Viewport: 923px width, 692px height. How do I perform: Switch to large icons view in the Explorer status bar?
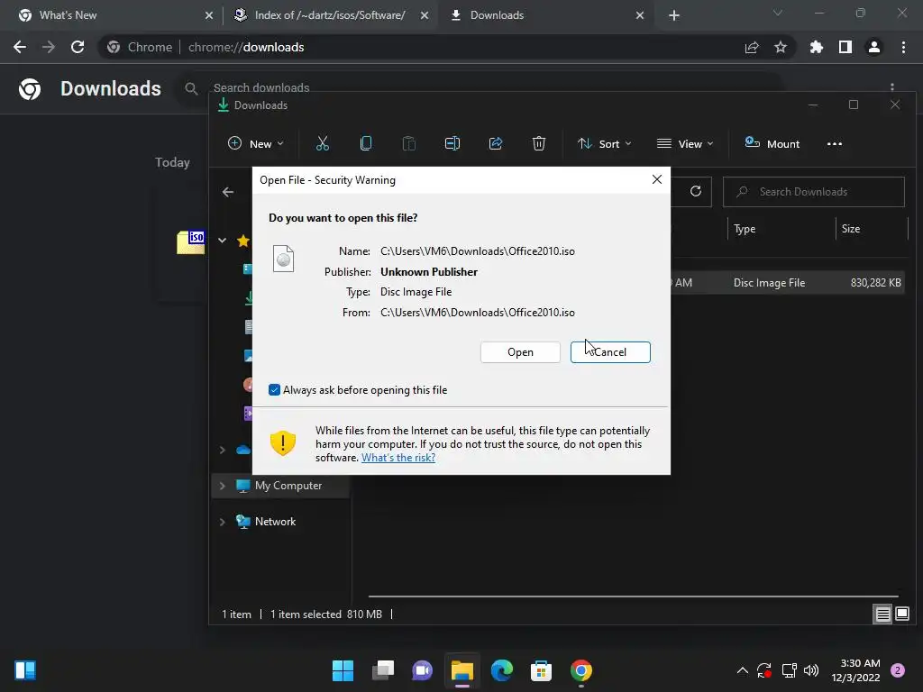tap(901, 615)
